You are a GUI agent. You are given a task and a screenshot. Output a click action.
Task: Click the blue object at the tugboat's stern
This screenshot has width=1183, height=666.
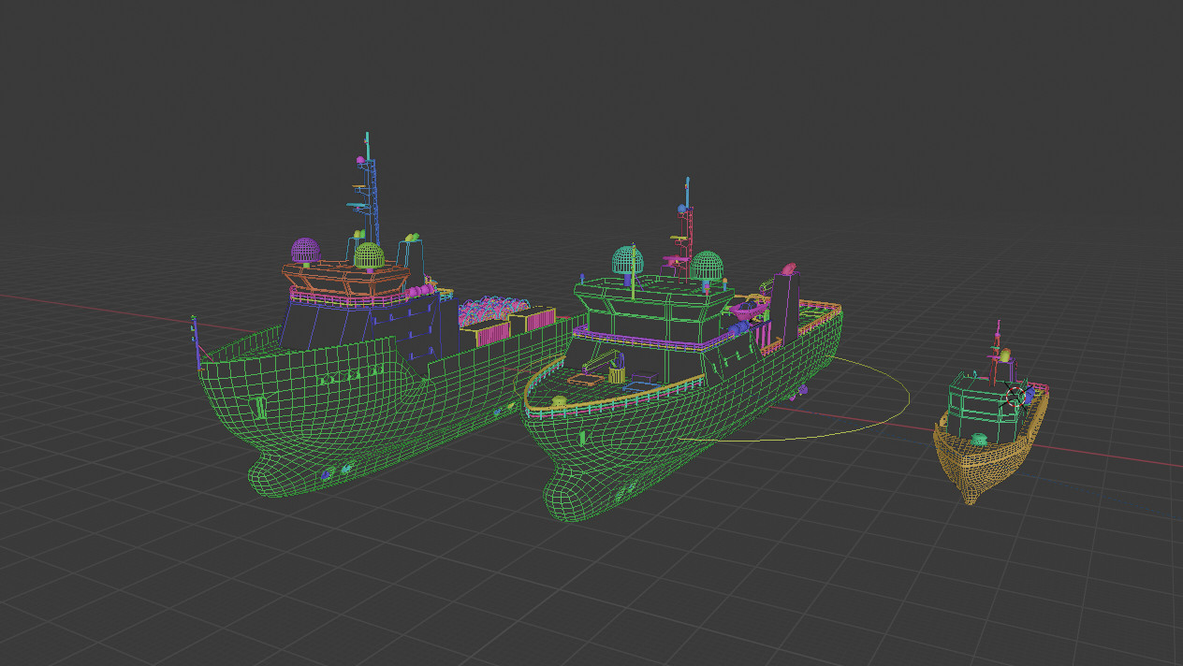1030,395
